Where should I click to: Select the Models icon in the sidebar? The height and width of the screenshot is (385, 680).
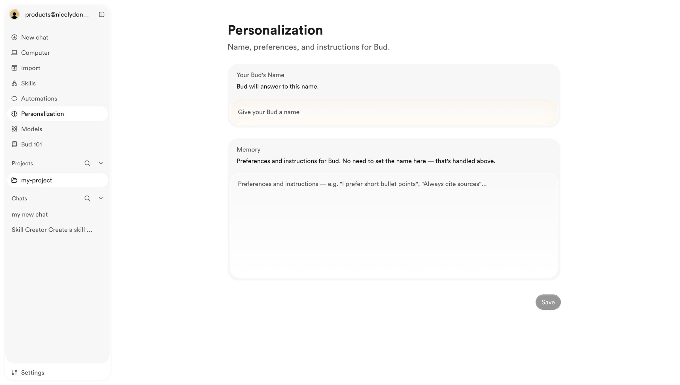point(14,129)
